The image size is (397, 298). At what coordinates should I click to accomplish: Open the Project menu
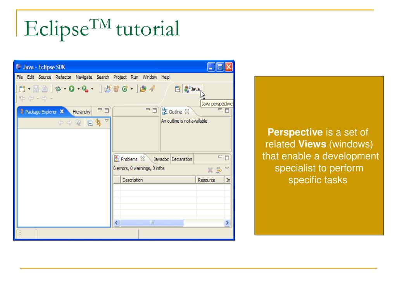(x=120, y=77)
